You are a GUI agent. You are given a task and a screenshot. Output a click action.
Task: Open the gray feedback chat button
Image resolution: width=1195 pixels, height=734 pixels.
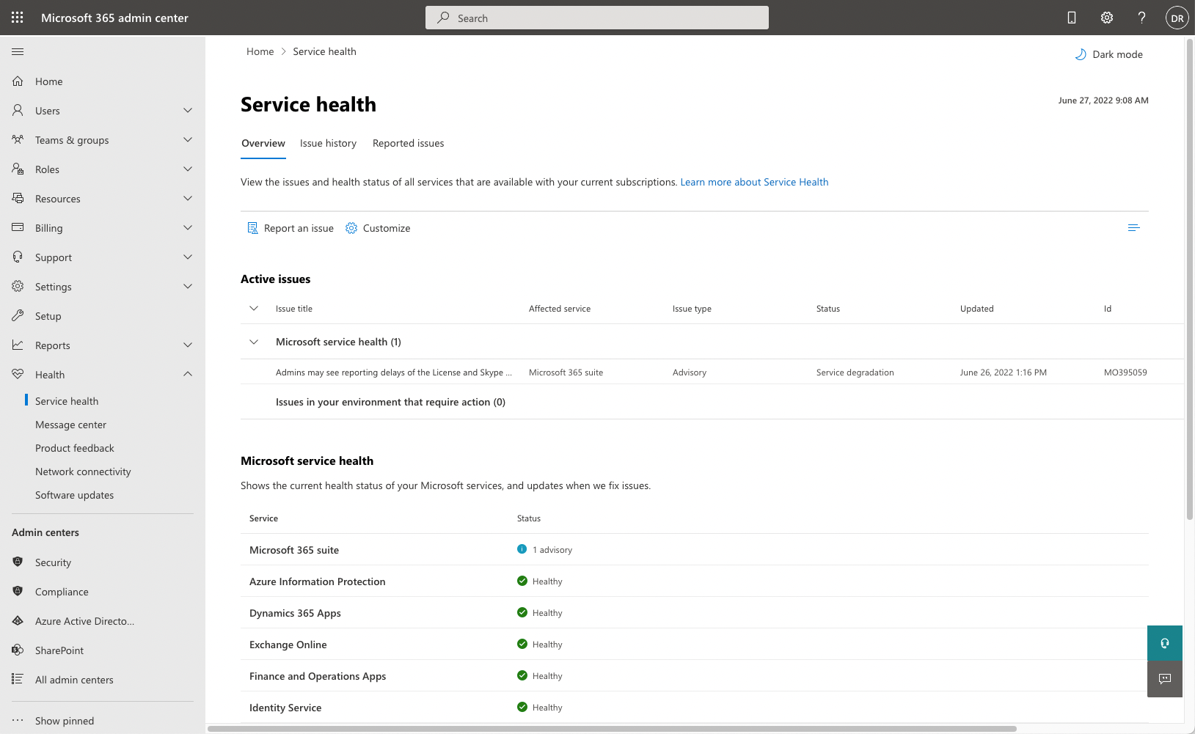point(1165,679)
